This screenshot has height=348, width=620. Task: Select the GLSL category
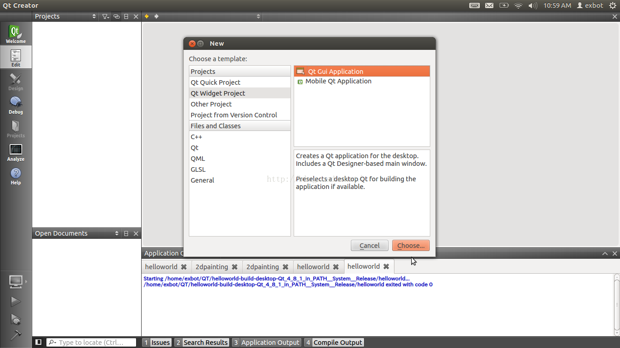(240, 169)
